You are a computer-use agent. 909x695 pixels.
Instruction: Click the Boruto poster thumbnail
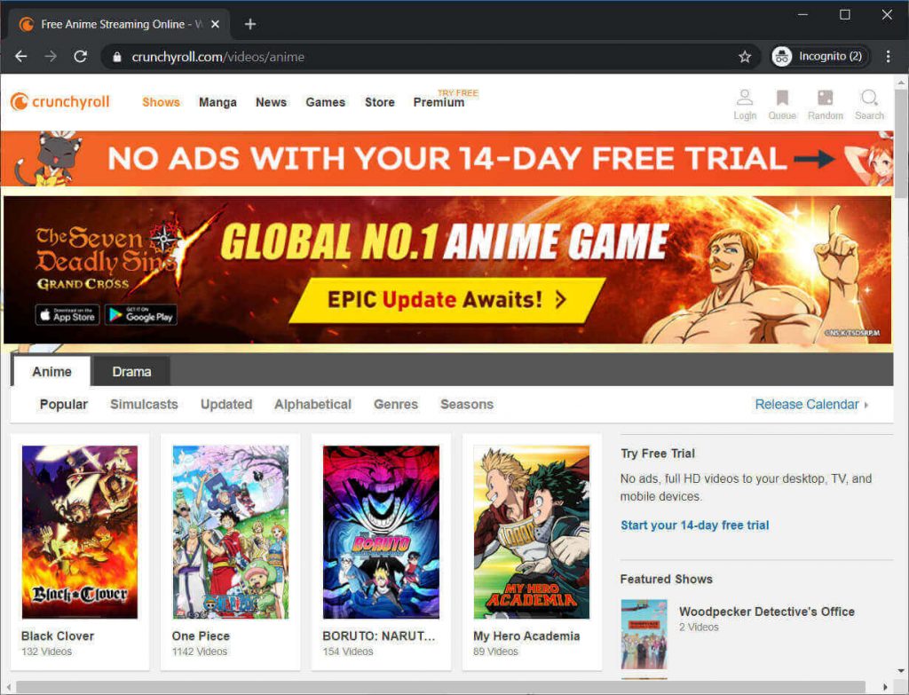tap(381, 532)
